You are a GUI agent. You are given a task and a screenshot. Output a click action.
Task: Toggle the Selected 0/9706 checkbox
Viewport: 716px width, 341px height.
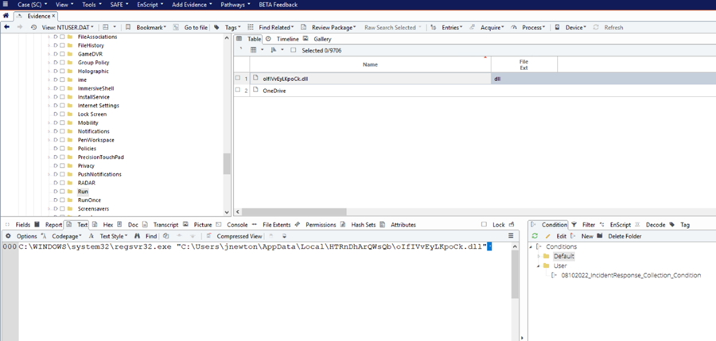point(294,50)
